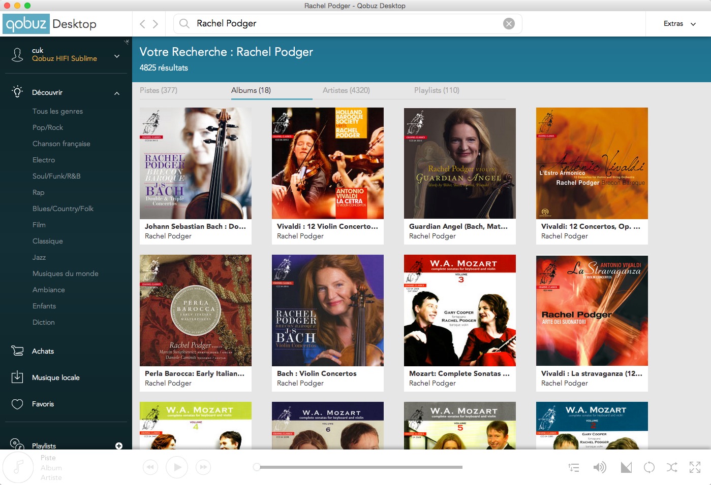Open Guardian Angel album cover
Viewport: 711px width, 485px height.
(x=460, y=163)
